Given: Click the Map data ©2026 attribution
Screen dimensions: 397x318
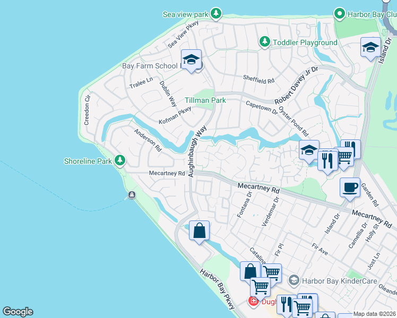Looking at the screenshot, I should (375, 314).
